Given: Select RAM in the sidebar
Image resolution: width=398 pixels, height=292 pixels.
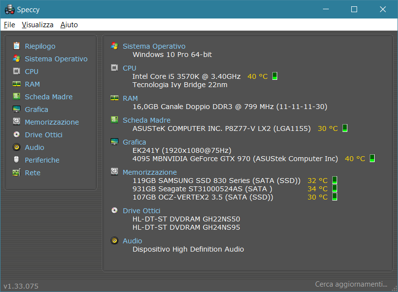Looking at the screenshot, I should pyautogui.click(x=32, y=84).
